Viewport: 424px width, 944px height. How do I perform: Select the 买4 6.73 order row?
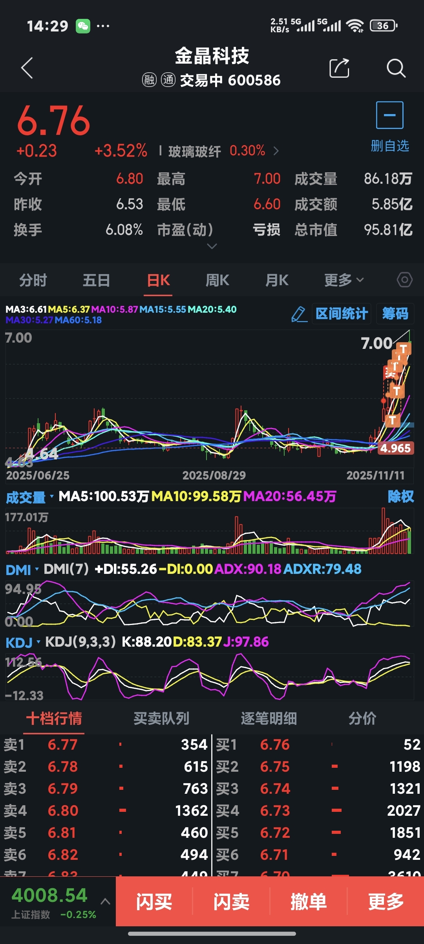[318, 810]
